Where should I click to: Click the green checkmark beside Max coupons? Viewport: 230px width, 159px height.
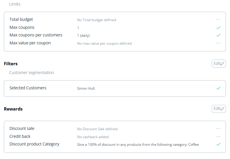click(x=218, y=28)
